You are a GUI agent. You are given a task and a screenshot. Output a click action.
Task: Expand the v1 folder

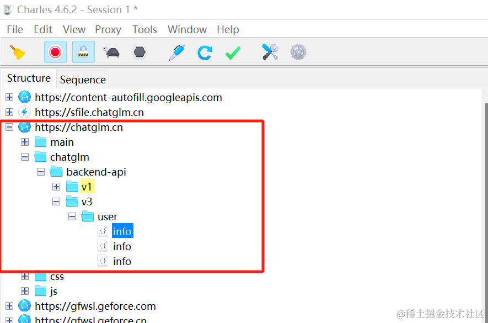[x=56, y=187]
